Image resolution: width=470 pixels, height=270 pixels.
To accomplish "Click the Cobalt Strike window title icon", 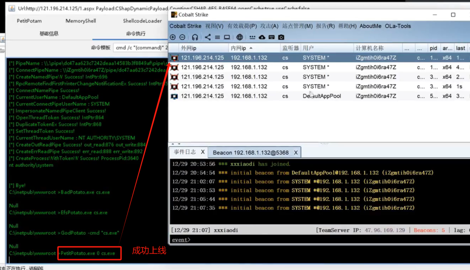I will coord(174,15).
